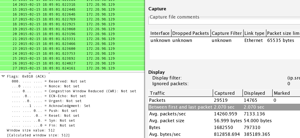The height and width of the screenshot is (138, 300).
Task: Select packet 19 at 18:05:01.823060
Action: point(72,29)
